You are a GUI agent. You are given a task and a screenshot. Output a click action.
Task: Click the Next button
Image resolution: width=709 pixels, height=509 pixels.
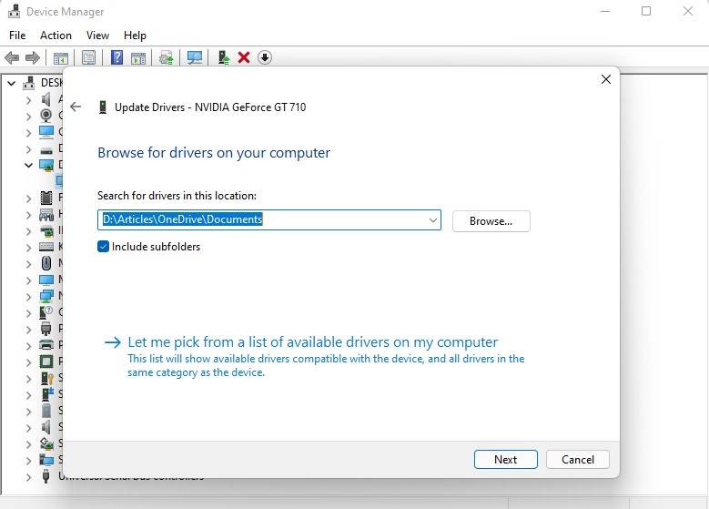pos(505,459)
